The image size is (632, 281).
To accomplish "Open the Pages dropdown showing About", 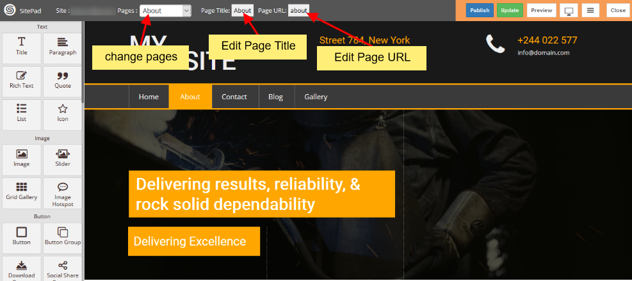I will tap(165, 11).
